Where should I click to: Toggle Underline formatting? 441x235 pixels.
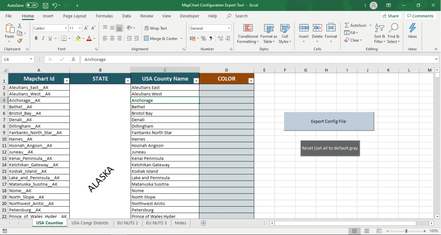click(x=50, y=38)
